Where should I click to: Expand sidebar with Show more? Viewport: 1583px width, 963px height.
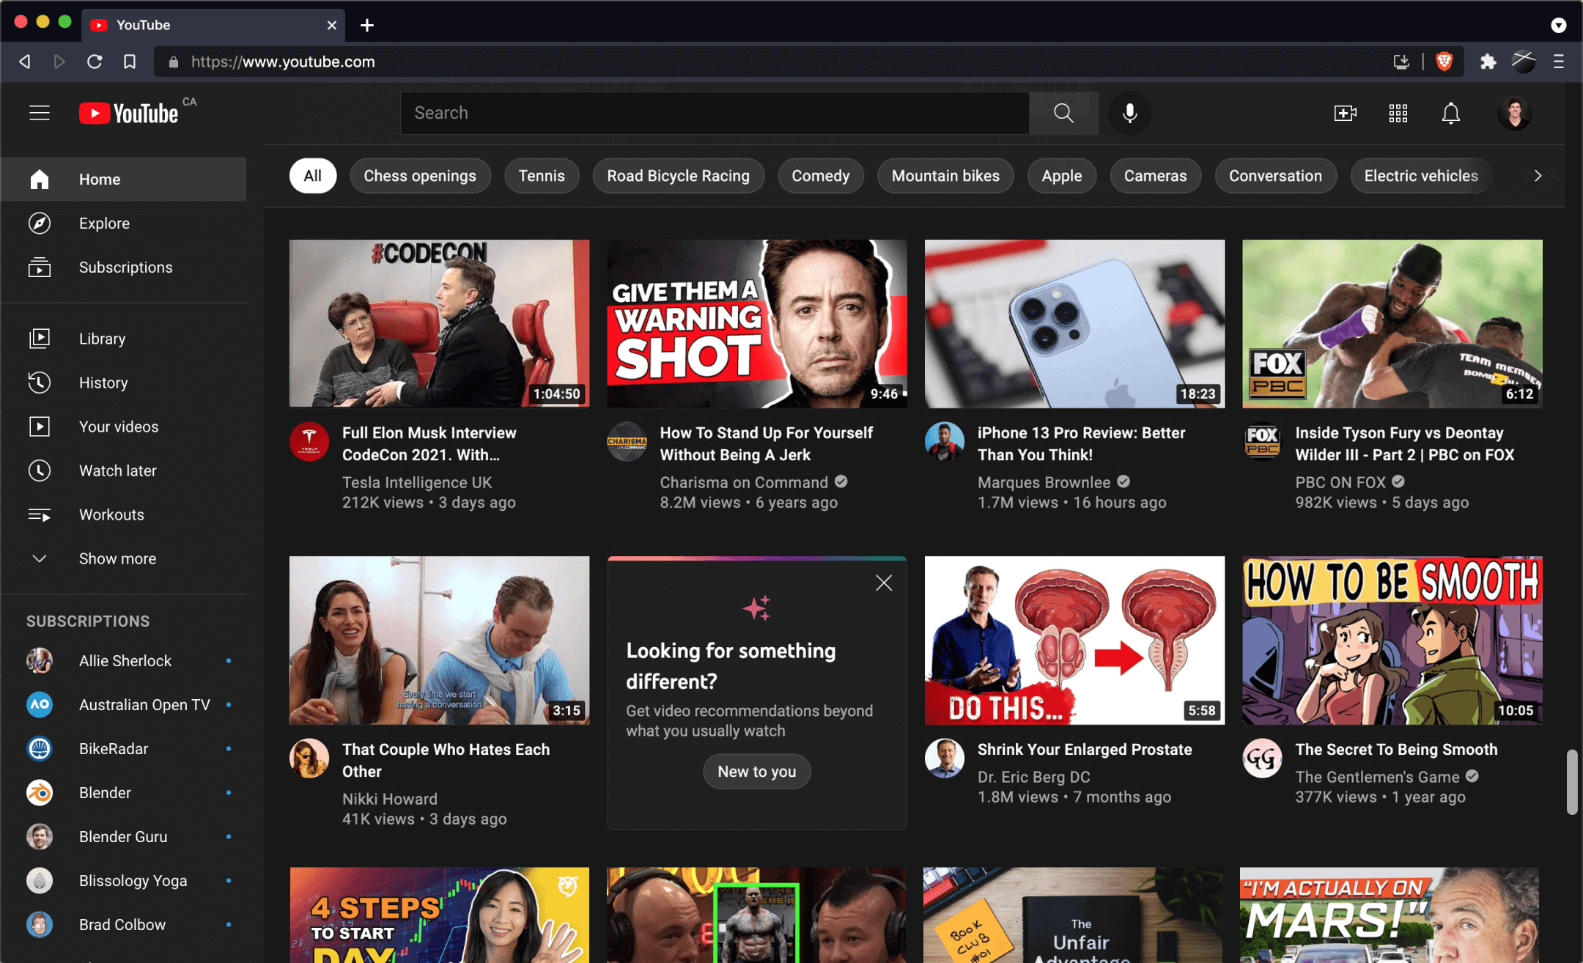point(117,558)
